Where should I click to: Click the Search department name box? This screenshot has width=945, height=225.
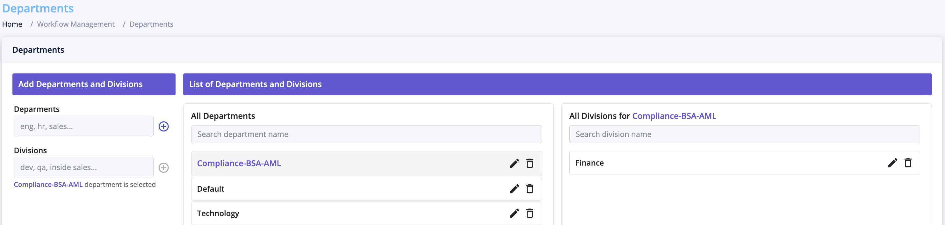point(366,135)
